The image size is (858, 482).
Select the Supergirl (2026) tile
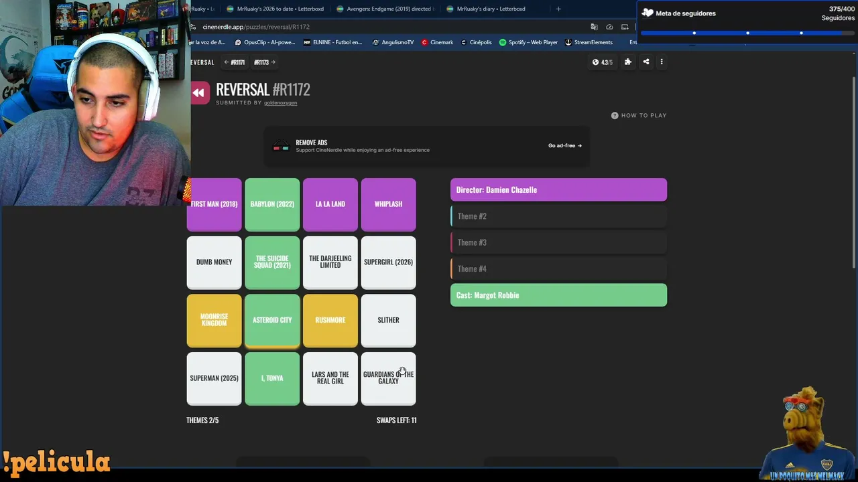point(389,262)
